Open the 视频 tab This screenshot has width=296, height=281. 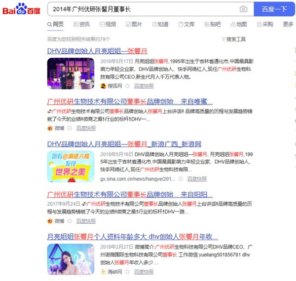click(107, 24)
